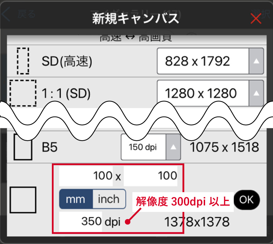Switch units to inch
The width and height of the screenshot is (273, 244).
(109, 199)
